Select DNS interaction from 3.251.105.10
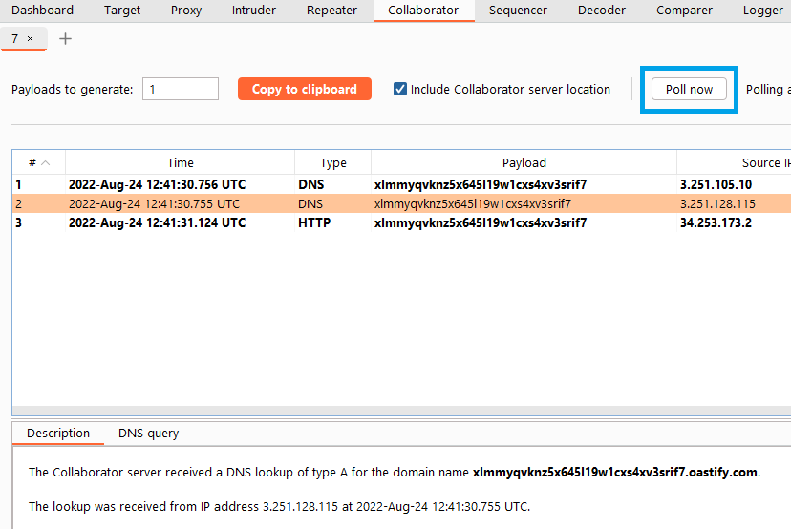Image resolution: width=791 pixels, height=529 pixels. pyautogui.click(x=382, y=184)
